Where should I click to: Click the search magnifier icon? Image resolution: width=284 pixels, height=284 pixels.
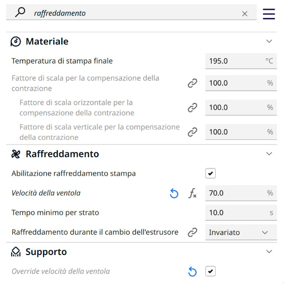pos(20,13)
